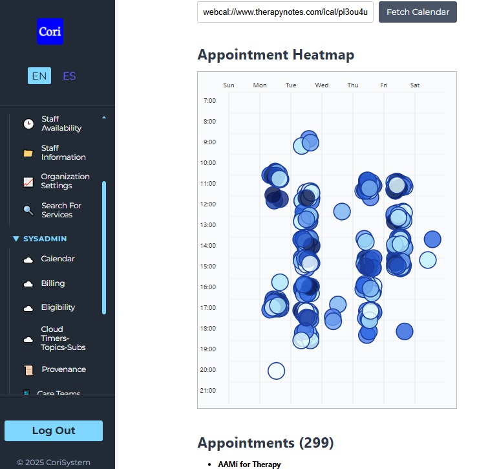The height and width of the screenshot is (469, 488).
Task: Click the Wed column header label
Action: coord(321,85)
